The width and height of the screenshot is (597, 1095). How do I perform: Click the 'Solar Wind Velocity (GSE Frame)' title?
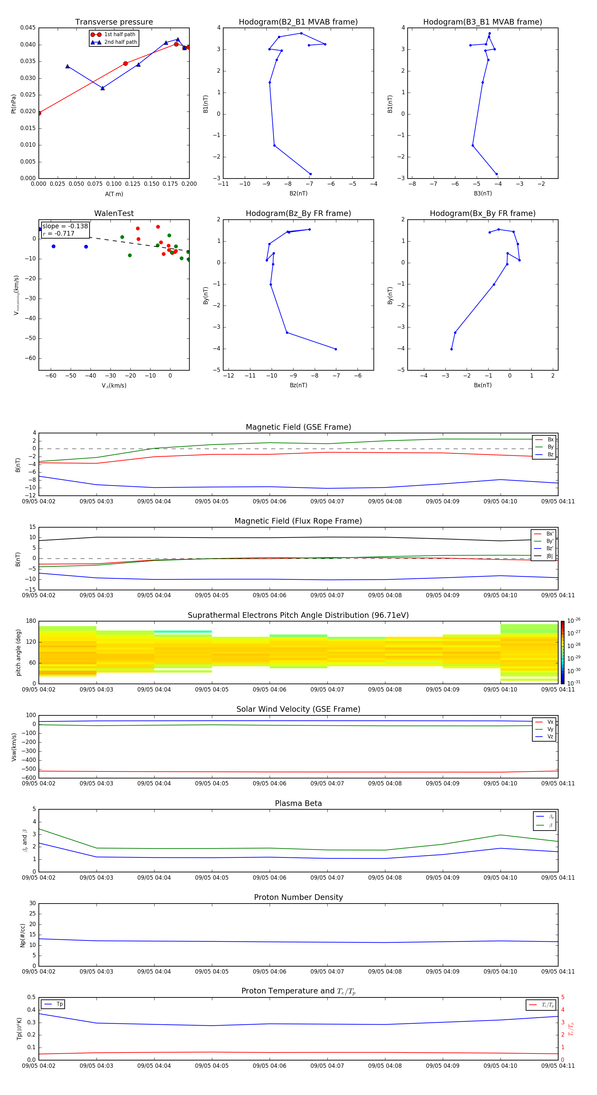pos(298,709)
